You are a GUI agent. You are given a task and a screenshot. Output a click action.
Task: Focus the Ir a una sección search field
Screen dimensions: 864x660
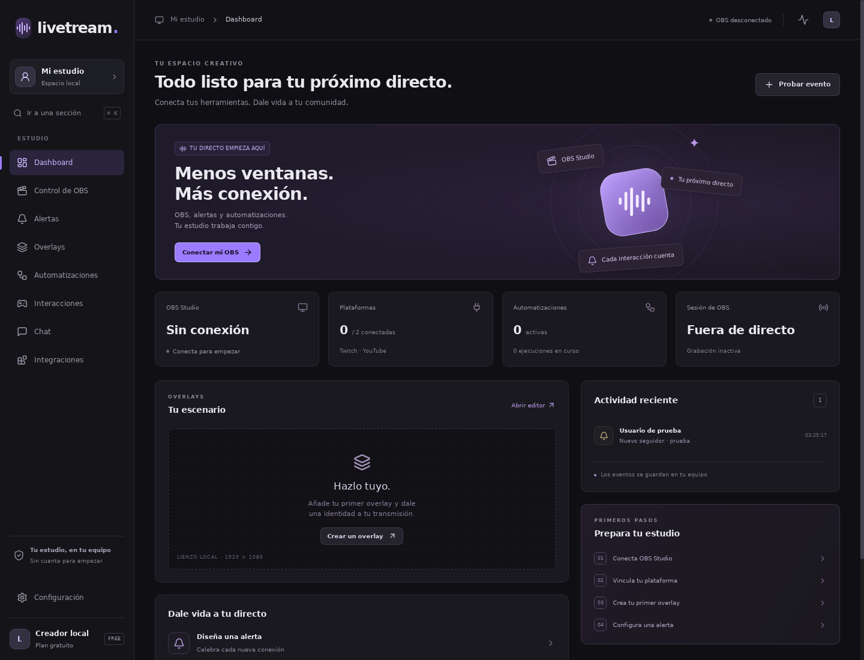(67, 113)
